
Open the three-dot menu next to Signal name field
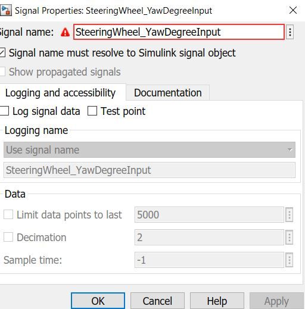click(290, 32)
